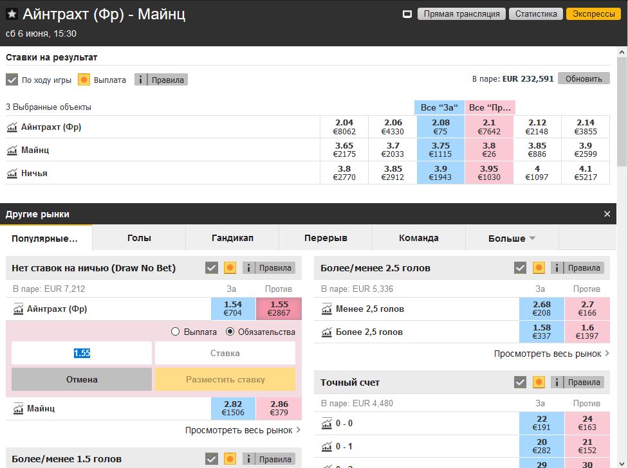Select pink lay odds 2.1 for Айнтрахт (Фр)
Viewport: 628px width, 468px height.
(489, 127)
